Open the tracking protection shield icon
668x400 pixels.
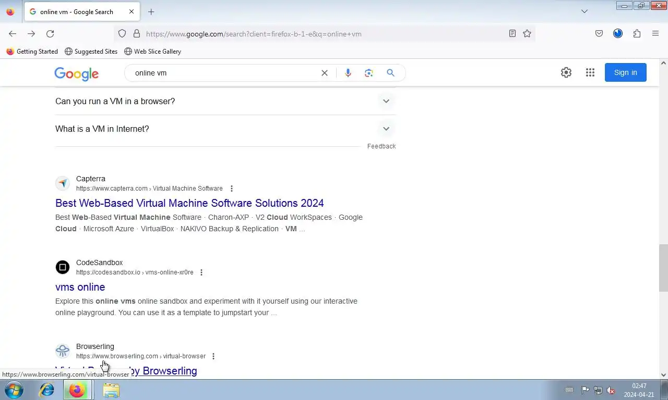[122, 34]
